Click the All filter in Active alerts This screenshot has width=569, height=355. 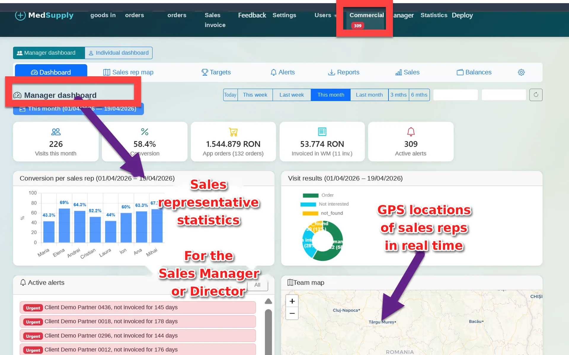click(257, 285)
